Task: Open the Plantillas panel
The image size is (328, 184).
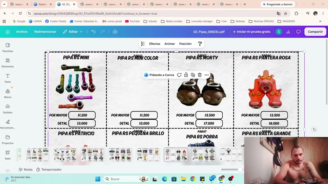Action: [8, 48]
